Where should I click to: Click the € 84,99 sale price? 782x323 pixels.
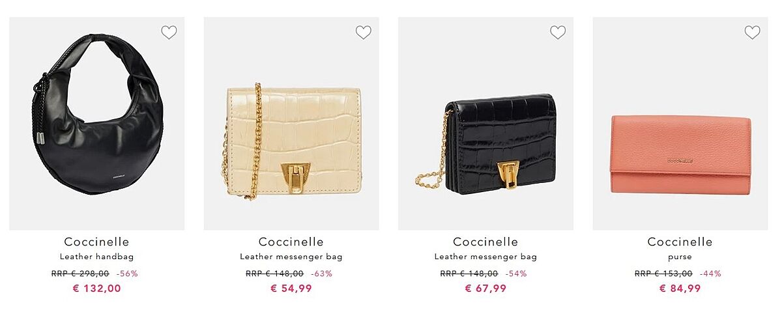tap(680, 288)
